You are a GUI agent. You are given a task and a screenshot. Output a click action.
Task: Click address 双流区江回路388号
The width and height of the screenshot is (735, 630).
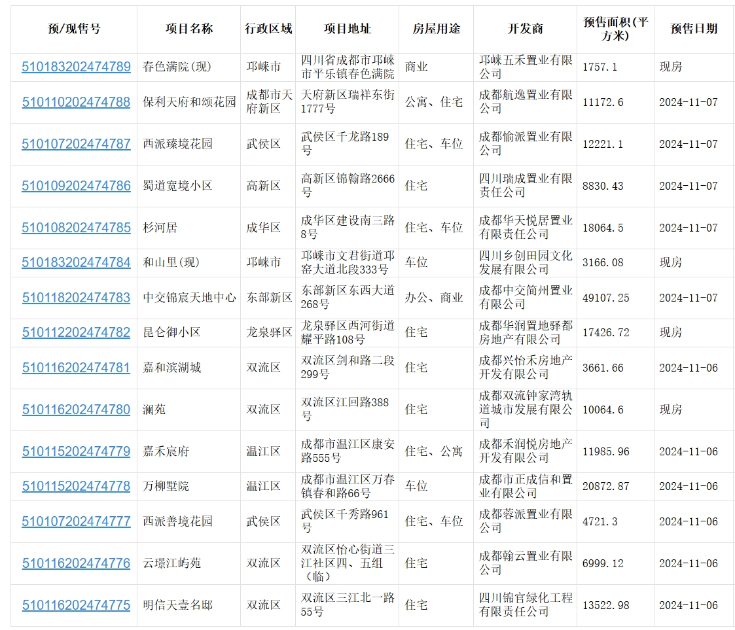345,410
